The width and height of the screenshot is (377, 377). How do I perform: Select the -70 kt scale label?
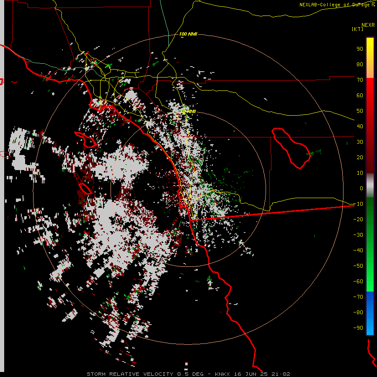(358, 297)
